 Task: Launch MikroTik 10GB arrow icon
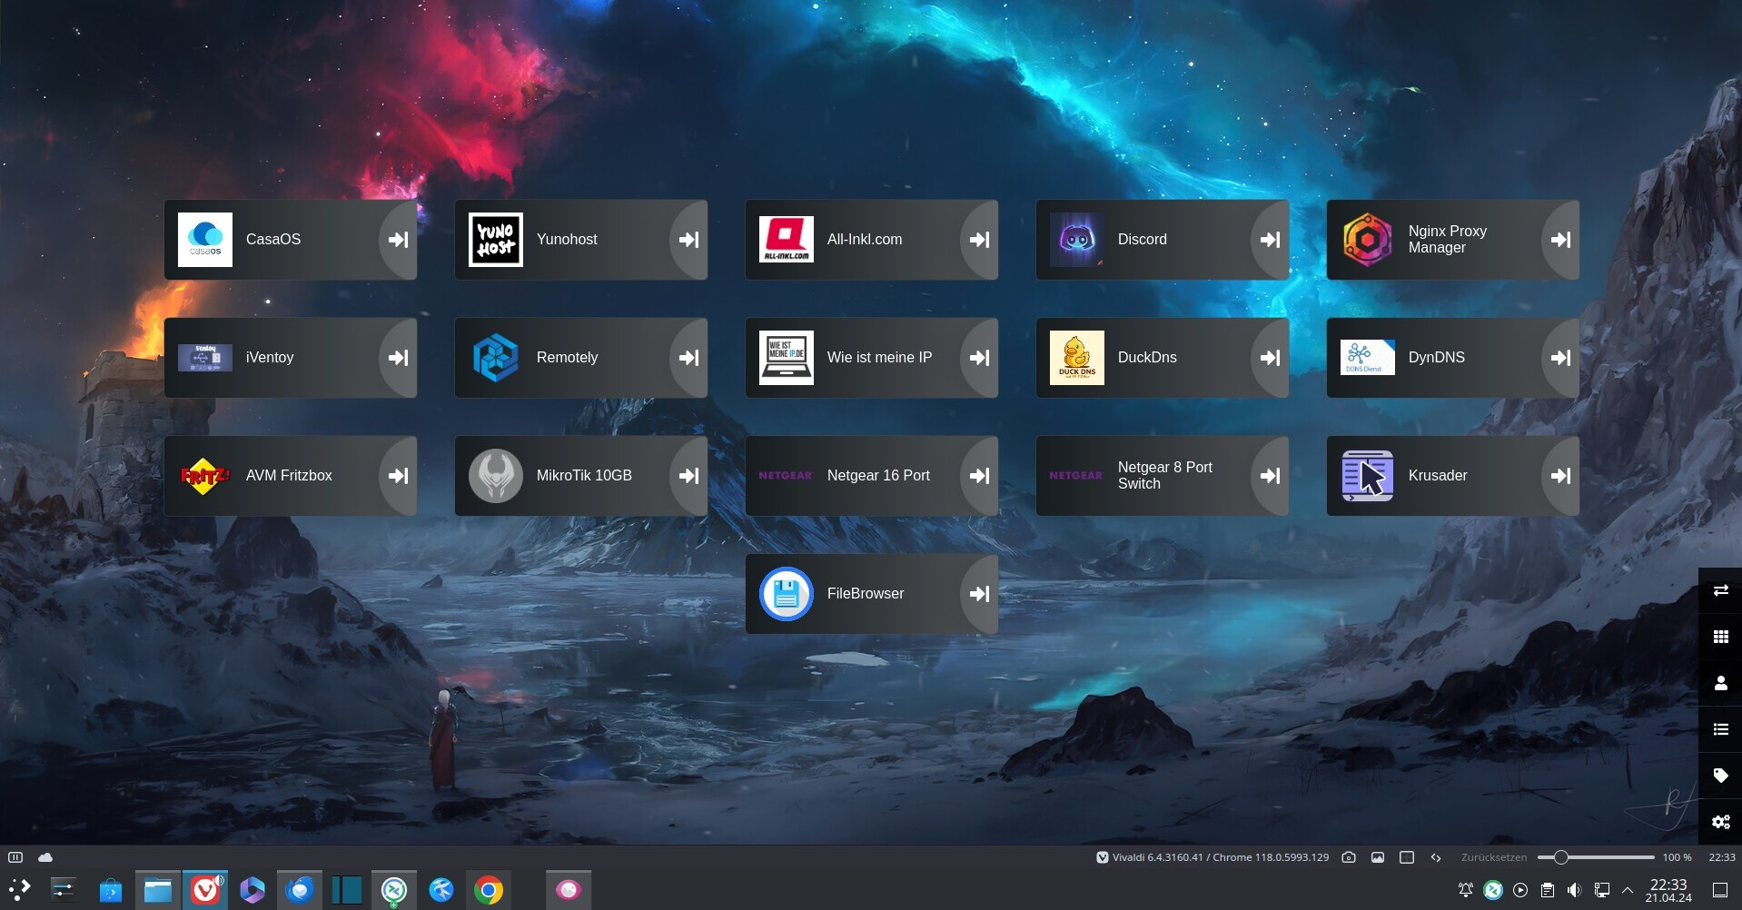[x=688, y=476]
